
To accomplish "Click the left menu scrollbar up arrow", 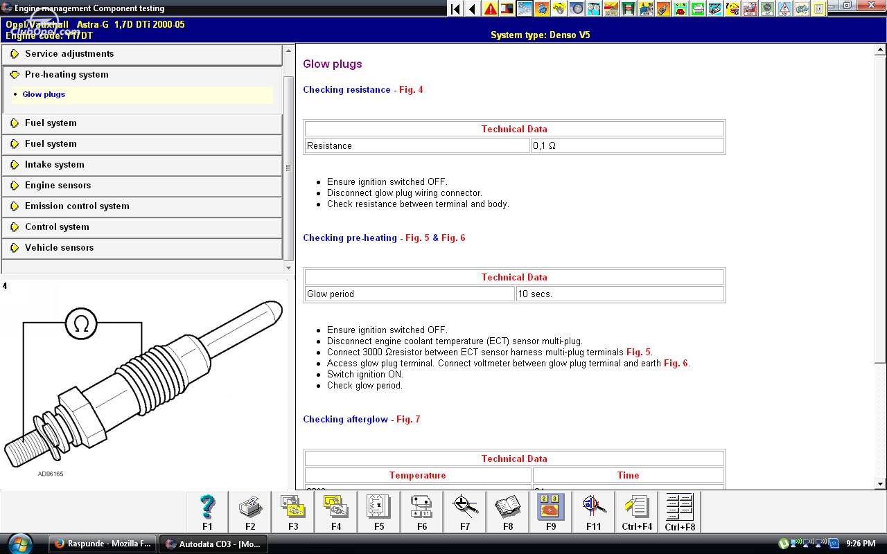I will click(289, 49).
